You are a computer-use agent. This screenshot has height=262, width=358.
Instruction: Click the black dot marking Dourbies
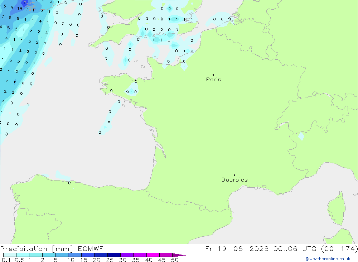[x=234, y=175]
